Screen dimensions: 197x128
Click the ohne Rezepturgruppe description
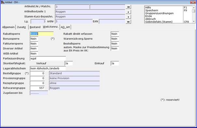[x=74, y=83]
